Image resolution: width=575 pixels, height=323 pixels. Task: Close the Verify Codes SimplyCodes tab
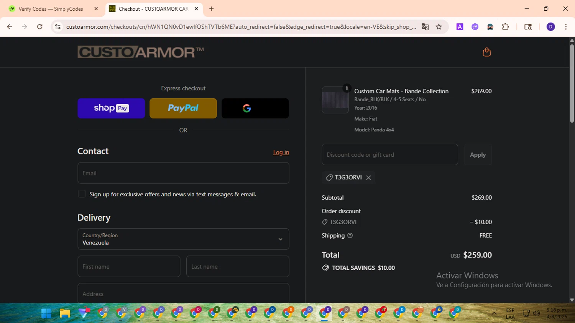coord(96,9)
